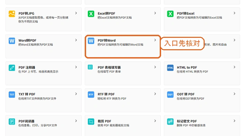Select the PDF 注释器 tool title
This screenshot has height=136, width=242.
point(27,67)
